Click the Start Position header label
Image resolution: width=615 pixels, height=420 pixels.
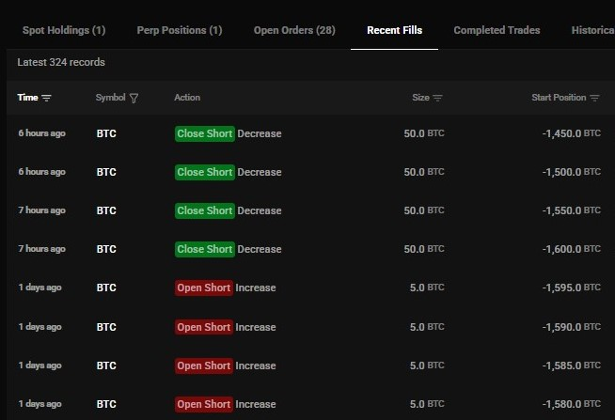(559, 98)
